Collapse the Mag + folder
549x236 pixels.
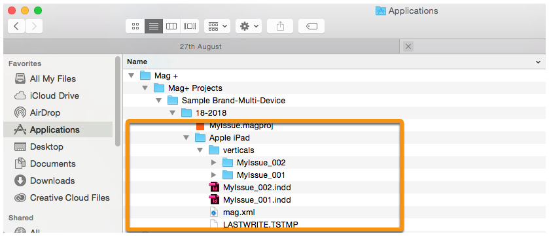[x=132, y=76]
